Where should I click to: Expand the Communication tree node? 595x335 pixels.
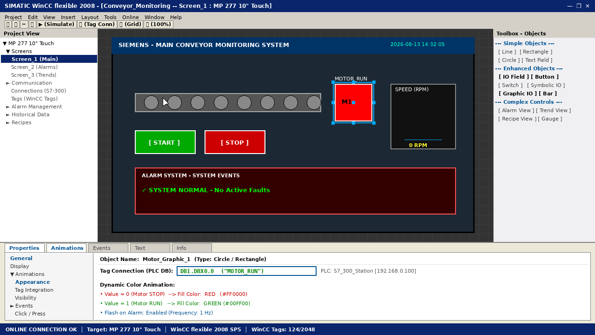tap(8, 83)
